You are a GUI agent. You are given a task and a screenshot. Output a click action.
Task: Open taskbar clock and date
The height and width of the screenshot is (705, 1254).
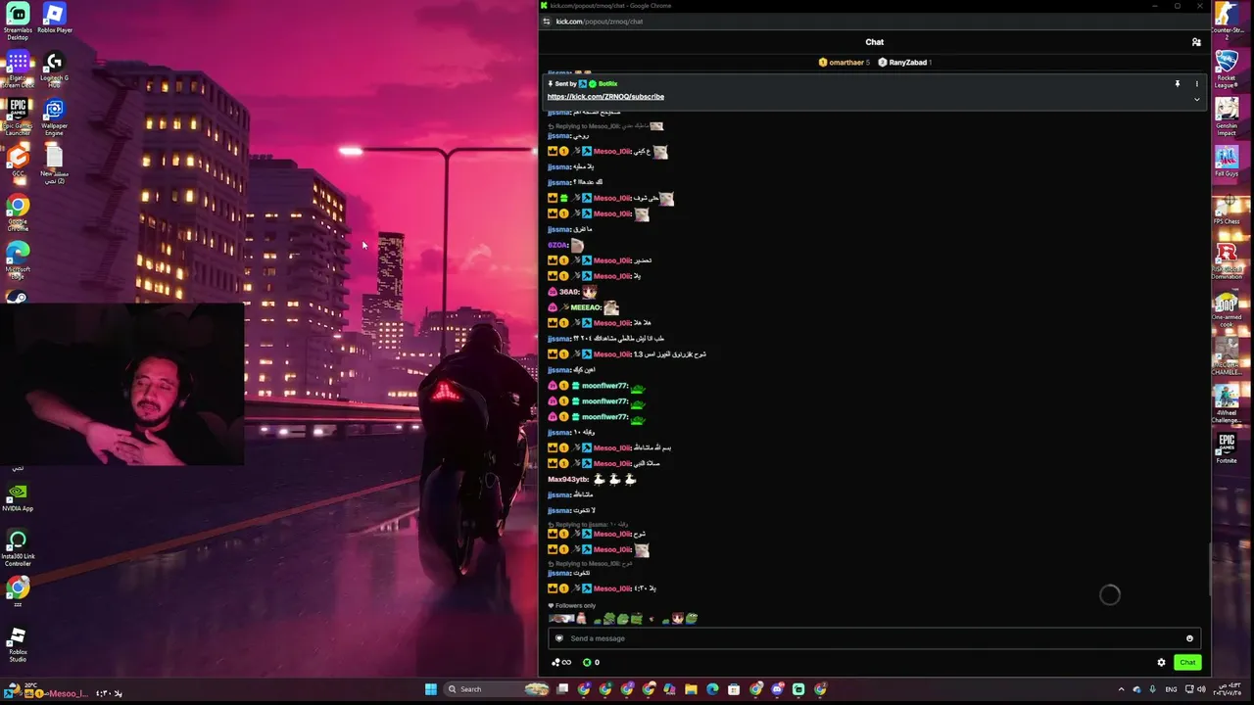(1230, 689)
